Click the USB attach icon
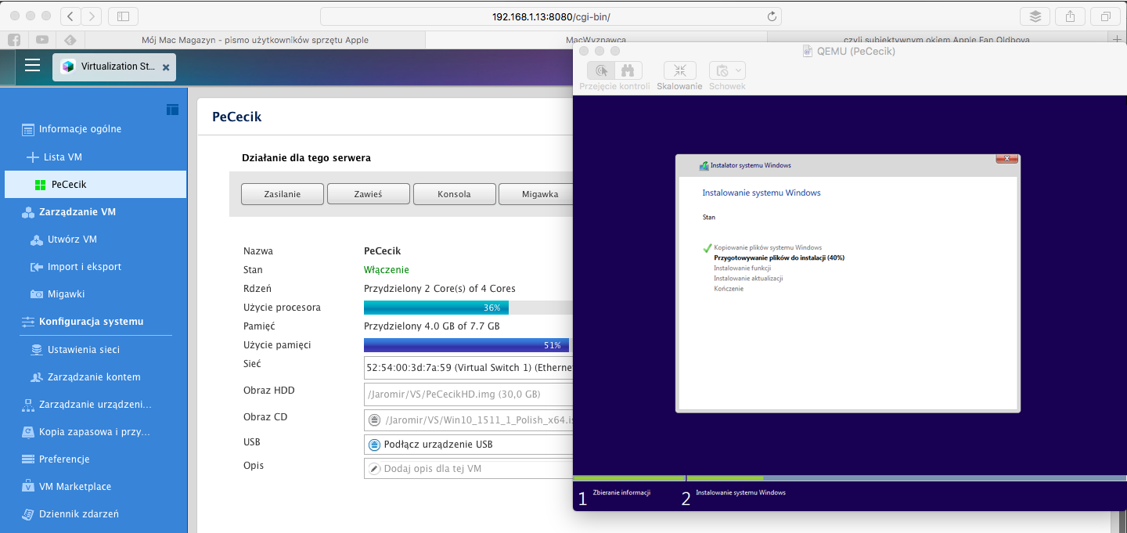The image size is (1127, 533). (x=375, y=445)
